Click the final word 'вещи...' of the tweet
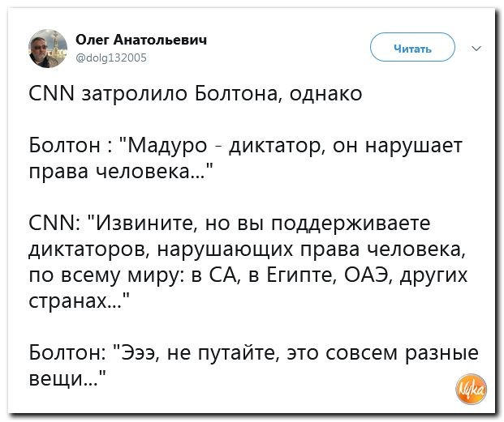Viewport: 504px width, 422px height. pyautogui.click(x=67, y=377)
